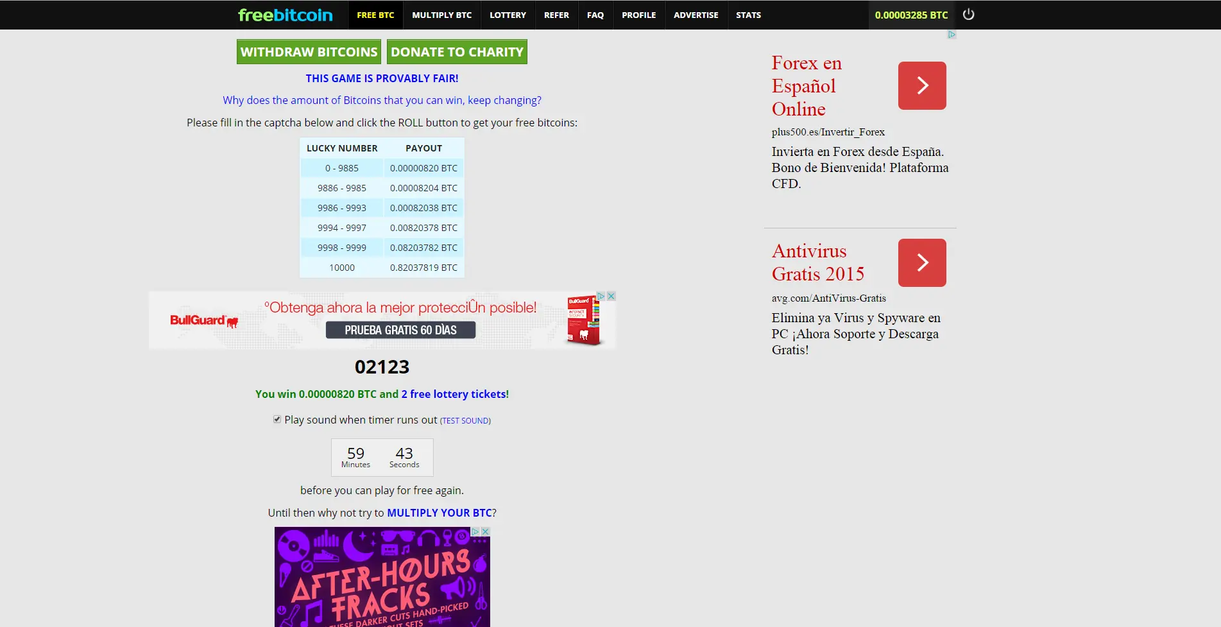The image size is (1221, 627).
Task: Click the freebitcoin logo
Action: 286,15
